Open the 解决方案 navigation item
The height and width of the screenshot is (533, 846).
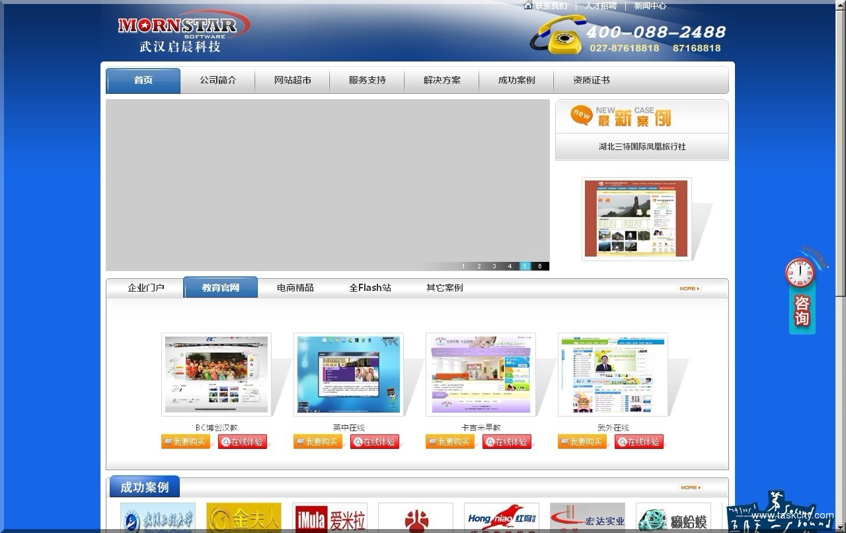442,80
